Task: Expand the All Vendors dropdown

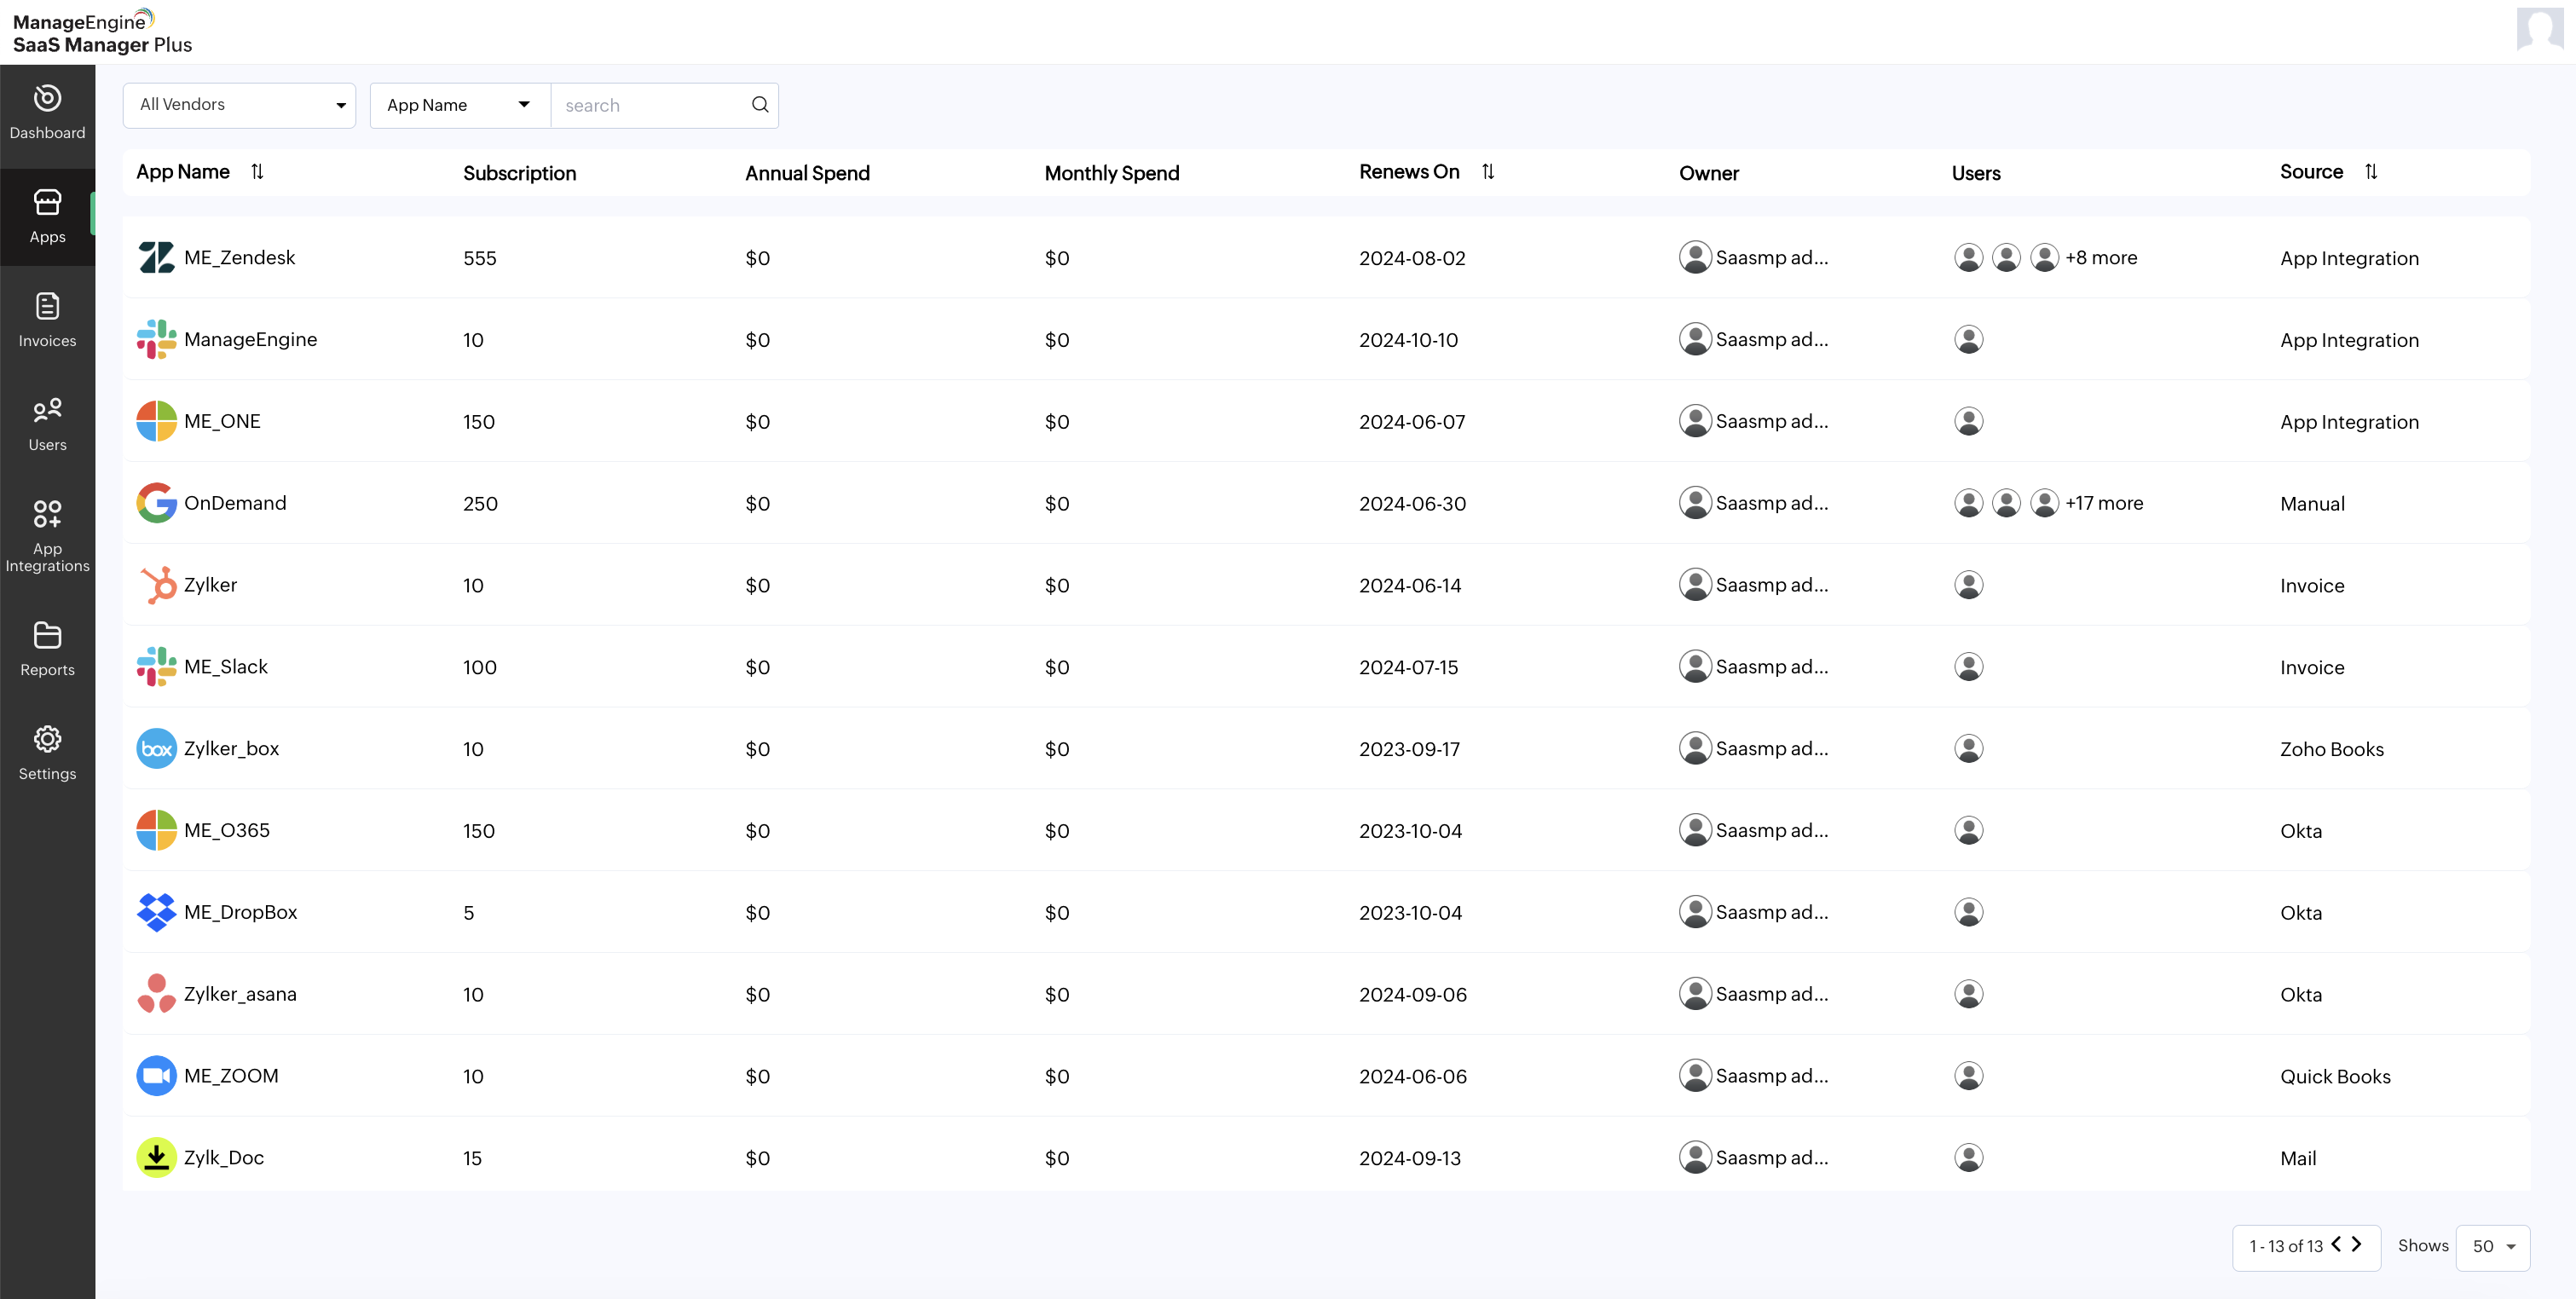Action: click(239, 105)
